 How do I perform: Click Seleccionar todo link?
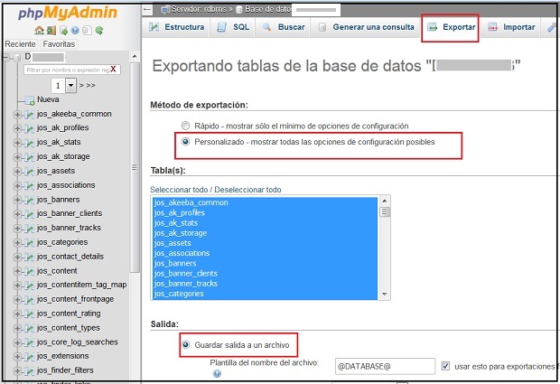180,190
